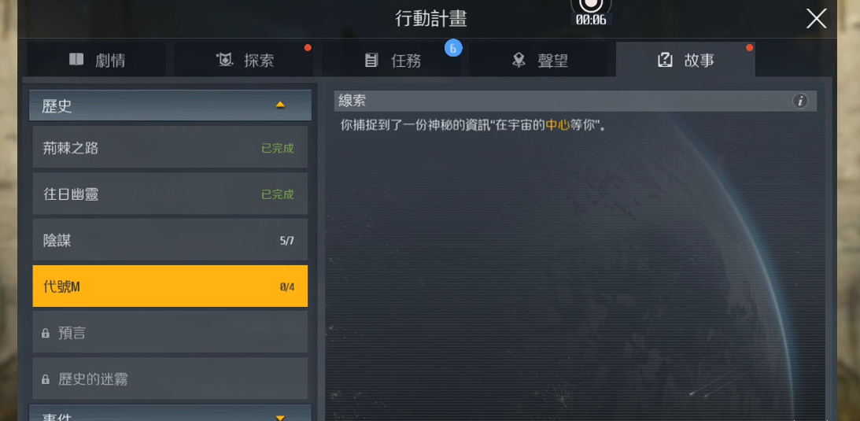Click the lock icon beside 預言
Viewport: 860px width, 421px height.
tap(46, 333)
